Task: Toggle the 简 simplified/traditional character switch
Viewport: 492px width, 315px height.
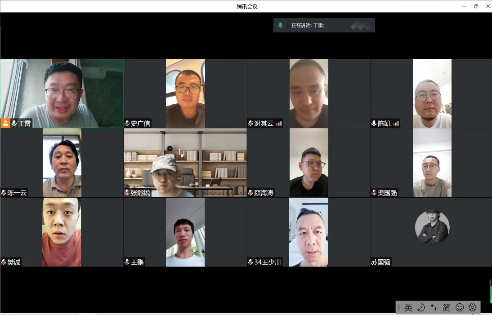Action: click(447, 307)
